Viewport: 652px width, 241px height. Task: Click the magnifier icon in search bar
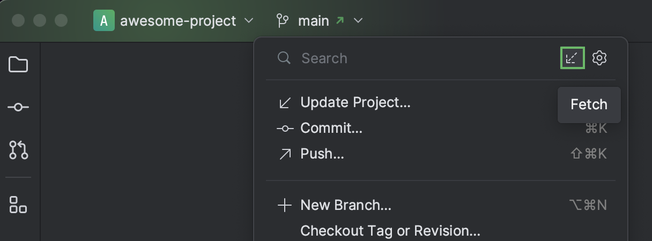[284, 58]
